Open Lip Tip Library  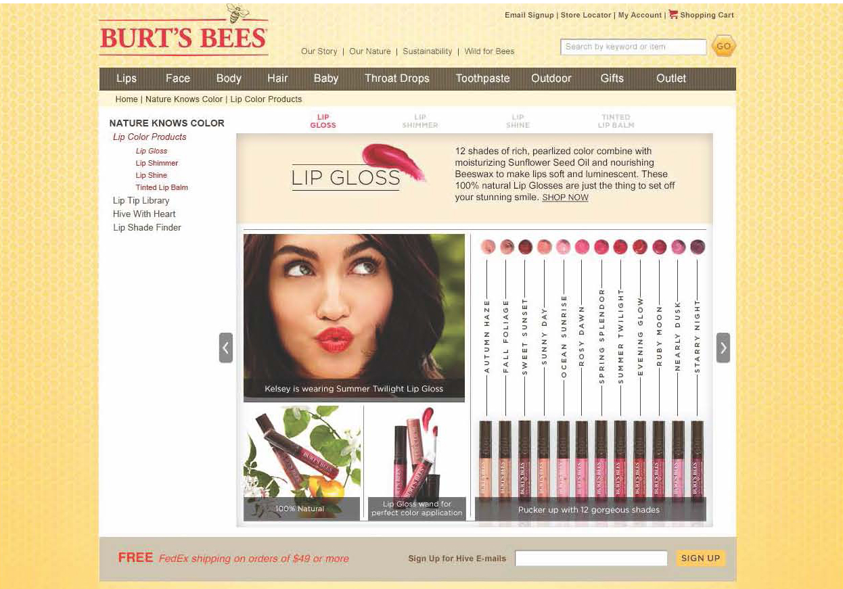[141, 201]
